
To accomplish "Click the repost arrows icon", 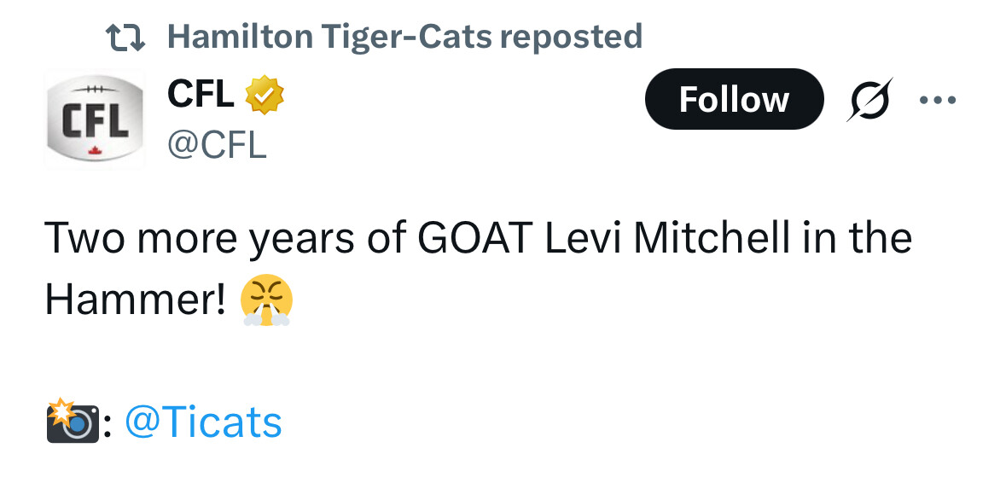I will (x=125, y=37).
